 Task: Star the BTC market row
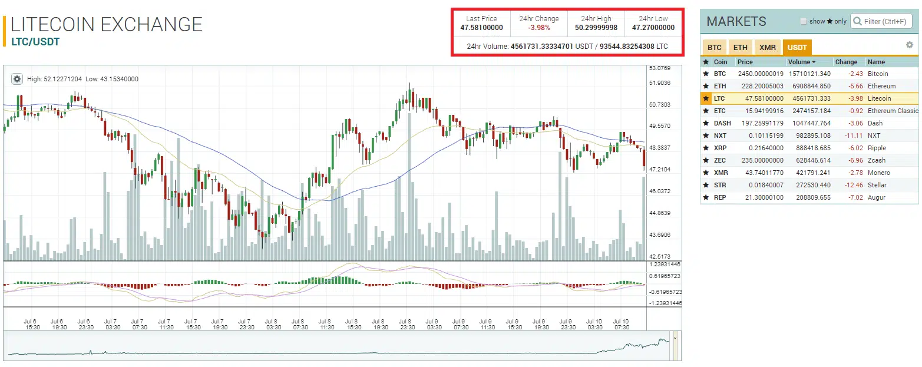click(706, 74)
